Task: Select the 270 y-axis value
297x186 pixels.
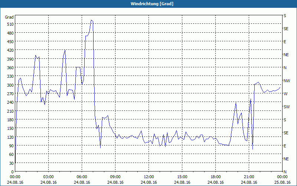Action: (10, 94)
